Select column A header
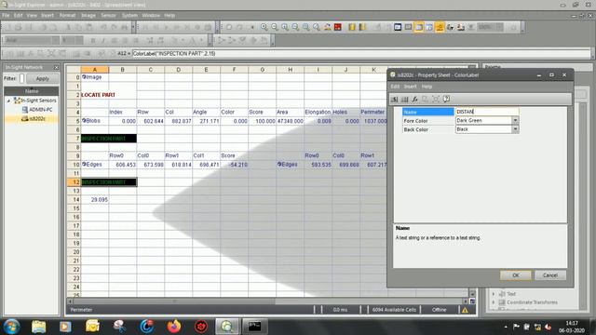The width and height of the screenshot is (596, 335). 95,70
